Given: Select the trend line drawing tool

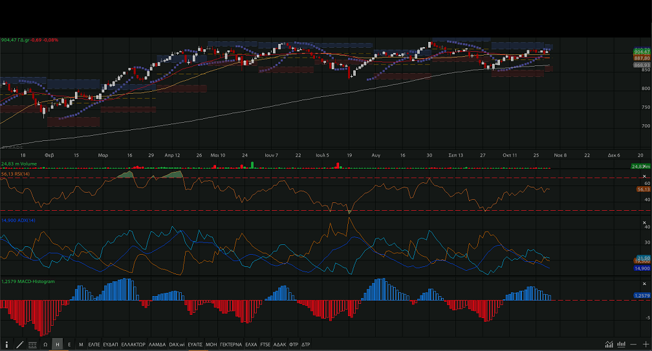Looking at the screenshot, I should click(19, 345).
